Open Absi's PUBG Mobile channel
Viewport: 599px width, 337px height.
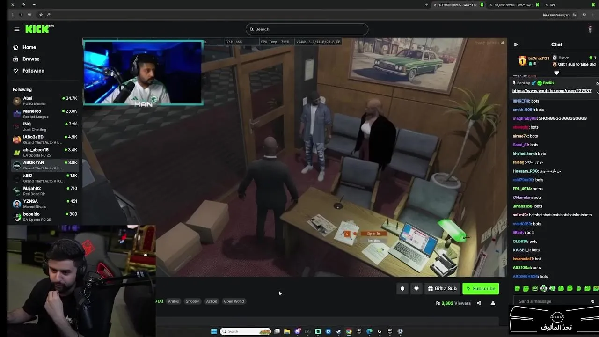pos(45,101)
